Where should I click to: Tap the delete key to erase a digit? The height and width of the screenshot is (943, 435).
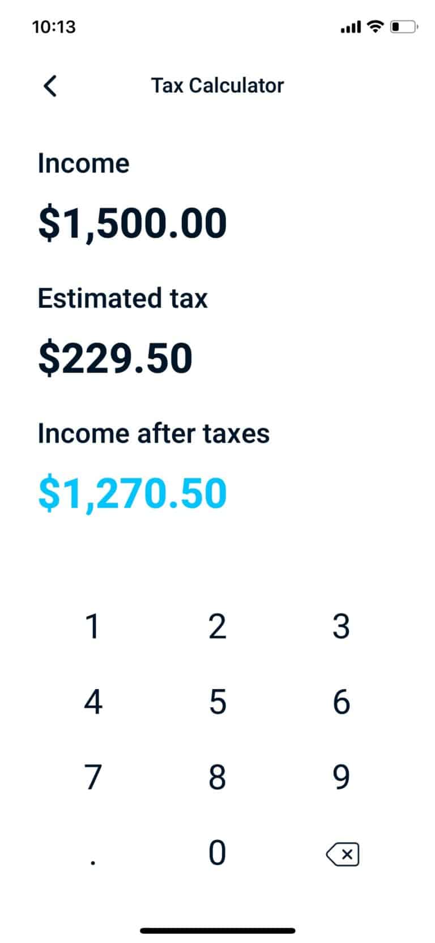342,855
